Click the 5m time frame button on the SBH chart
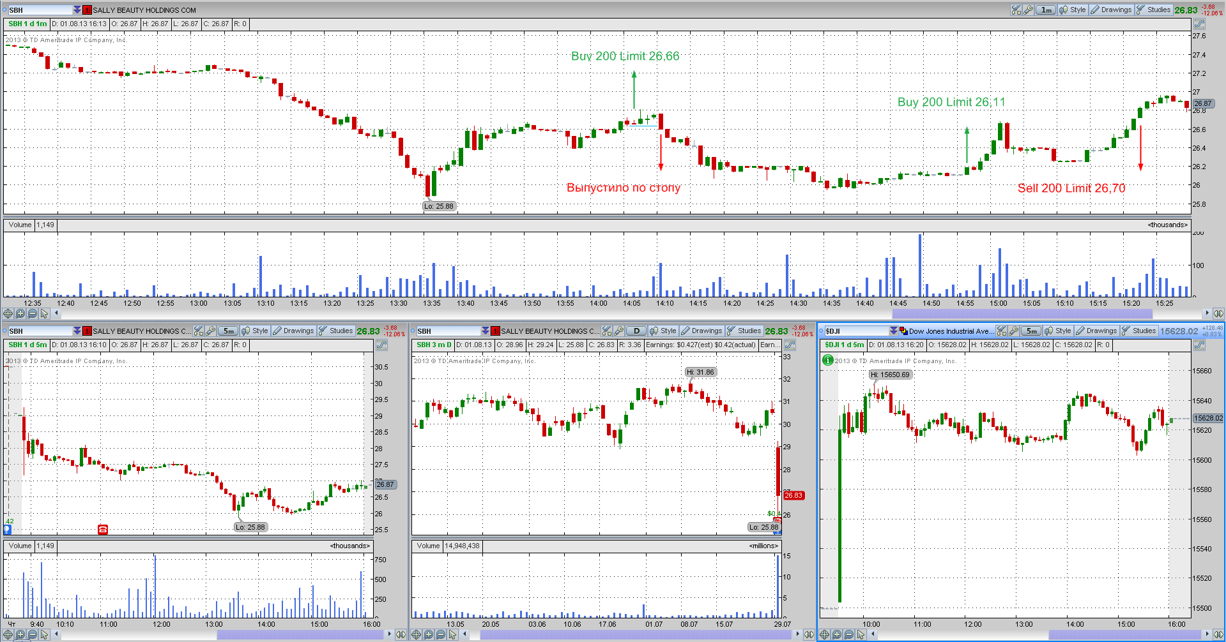This screenshot has height=642, width=1226. (x=228, y=331)
